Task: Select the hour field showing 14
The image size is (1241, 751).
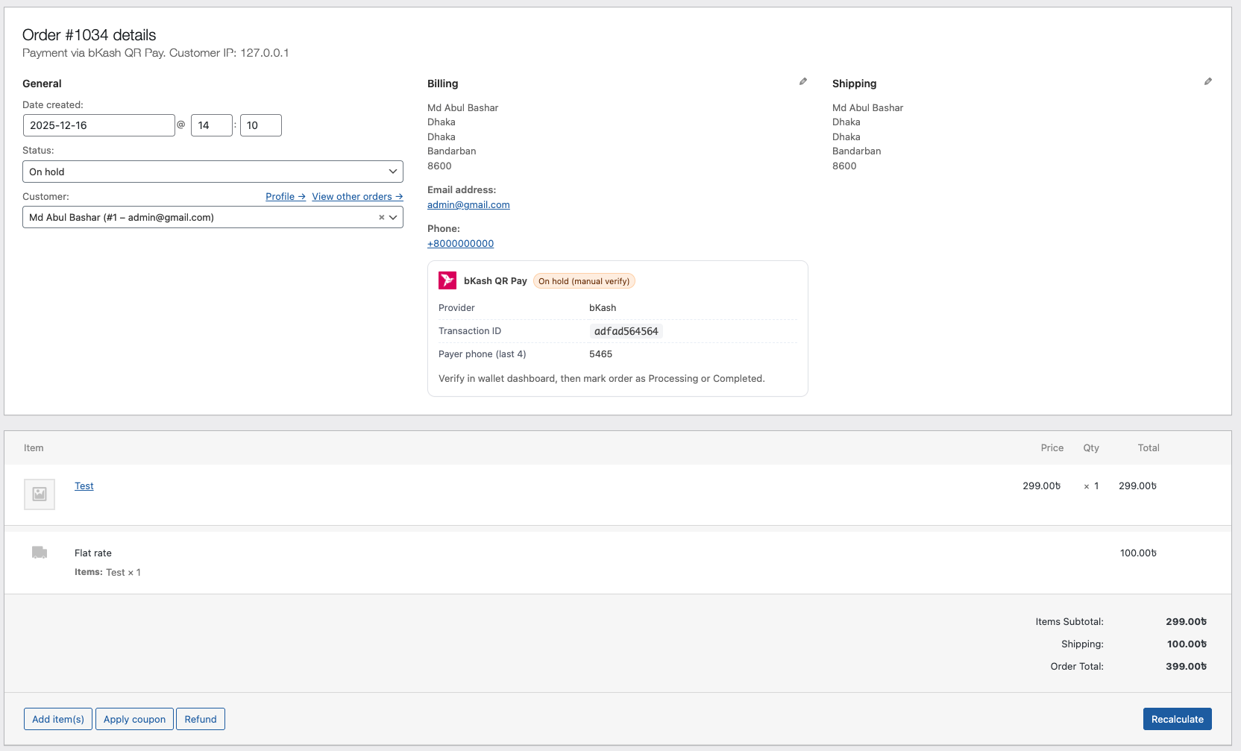Action: click(211, 125)
